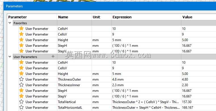This screenshot has height=111, width=216.
Task: Collapse the User Parameters group chevron
Action: pos(10,57)
